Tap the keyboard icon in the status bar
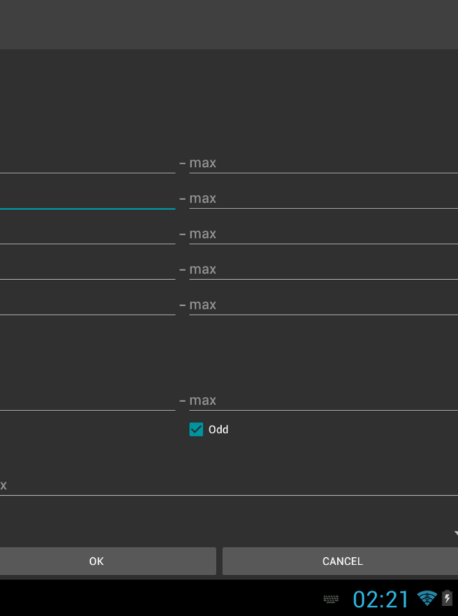The image size is (458, 616). click(331, 599)
